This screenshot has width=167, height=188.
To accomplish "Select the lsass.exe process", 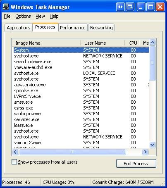I will [81, 125].
